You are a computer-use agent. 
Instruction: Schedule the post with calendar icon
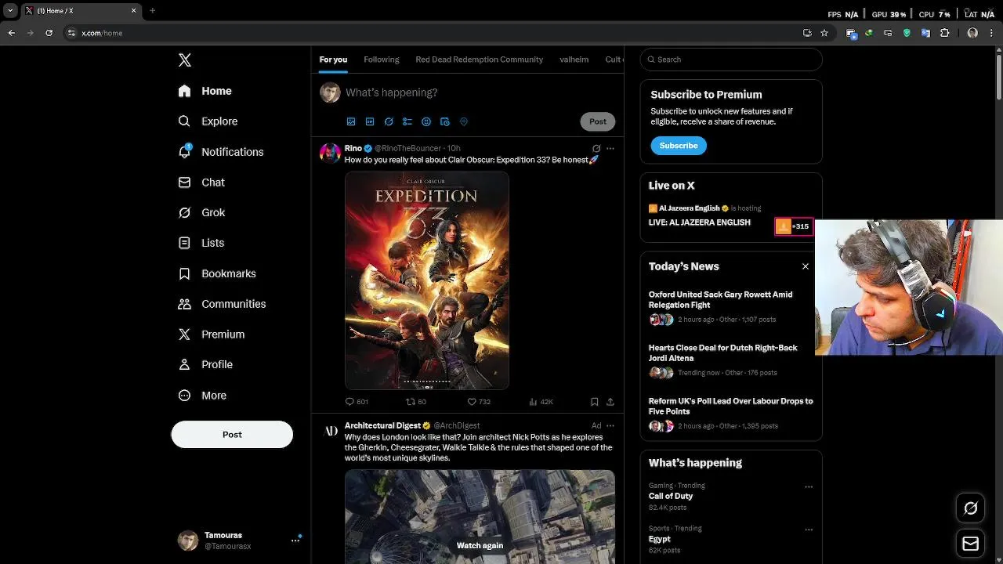click(x=445, y=121)
